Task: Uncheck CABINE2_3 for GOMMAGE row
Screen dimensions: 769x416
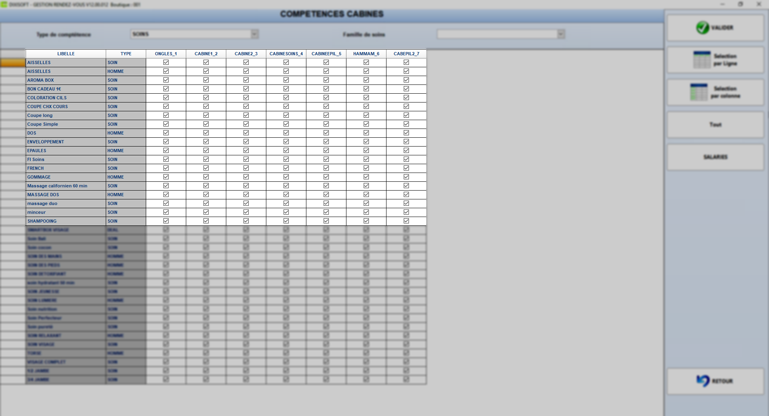Action: pyautogui.click(x=246, y=177)
